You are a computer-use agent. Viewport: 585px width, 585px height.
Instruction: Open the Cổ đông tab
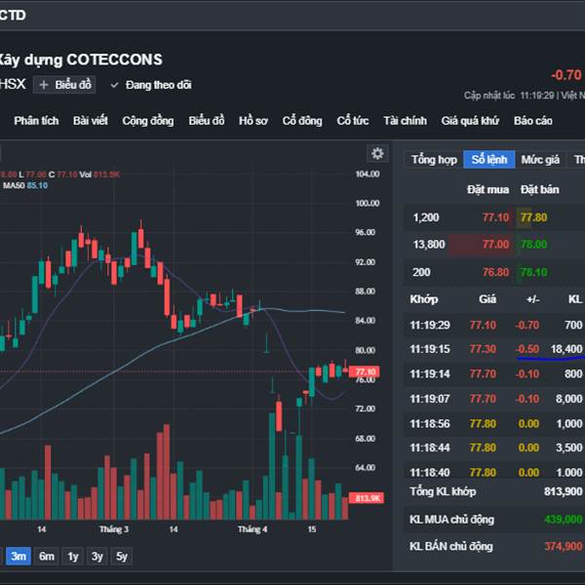(x=302, y=121)
